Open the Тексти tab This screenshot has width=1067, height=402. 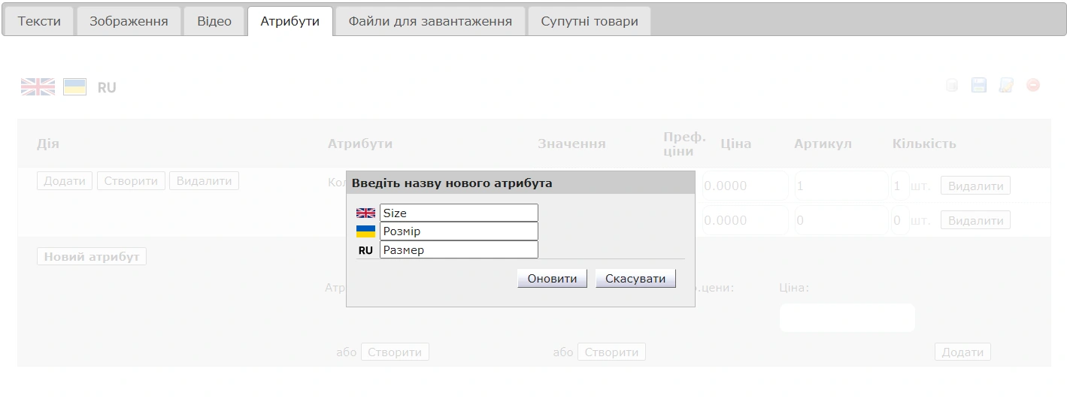(39, 21)
